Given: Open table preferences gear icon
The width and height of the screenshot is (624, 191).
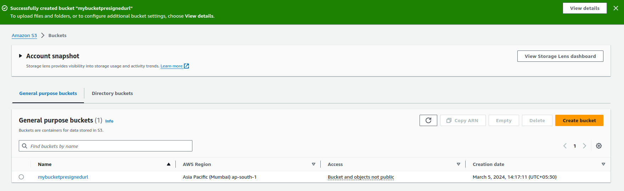Looking at the screenshot, I should pos(598,146).
